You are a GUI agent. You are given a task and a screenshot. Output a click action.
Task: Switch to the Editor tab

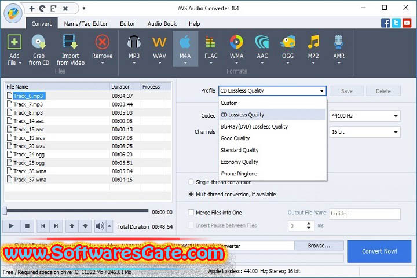coord(127,24)
